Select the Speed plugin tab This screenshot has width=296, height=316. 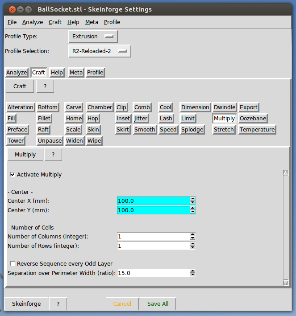click(x=168, y=129)
